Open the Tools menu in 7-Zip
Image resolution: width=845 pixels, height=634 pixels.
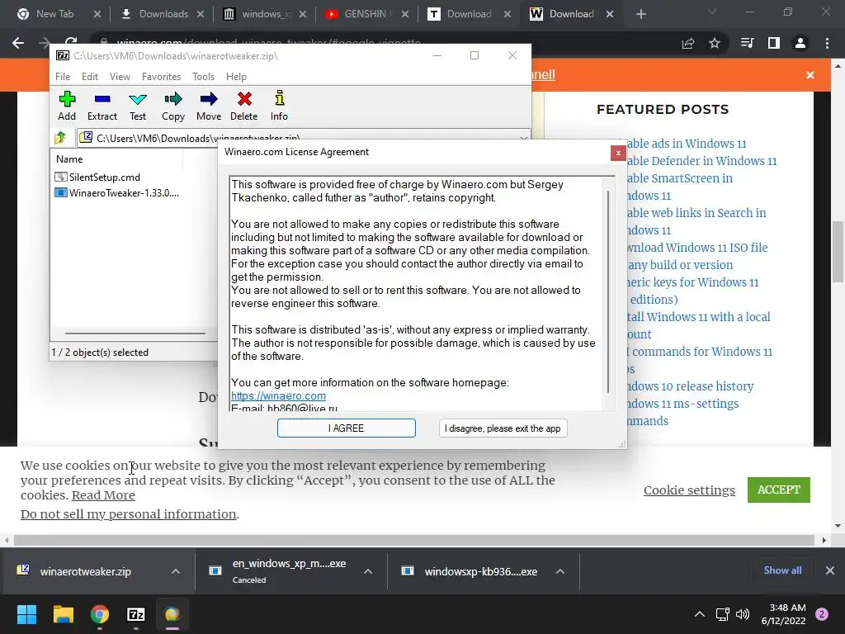pyautogui.click(x=203, y=77)
